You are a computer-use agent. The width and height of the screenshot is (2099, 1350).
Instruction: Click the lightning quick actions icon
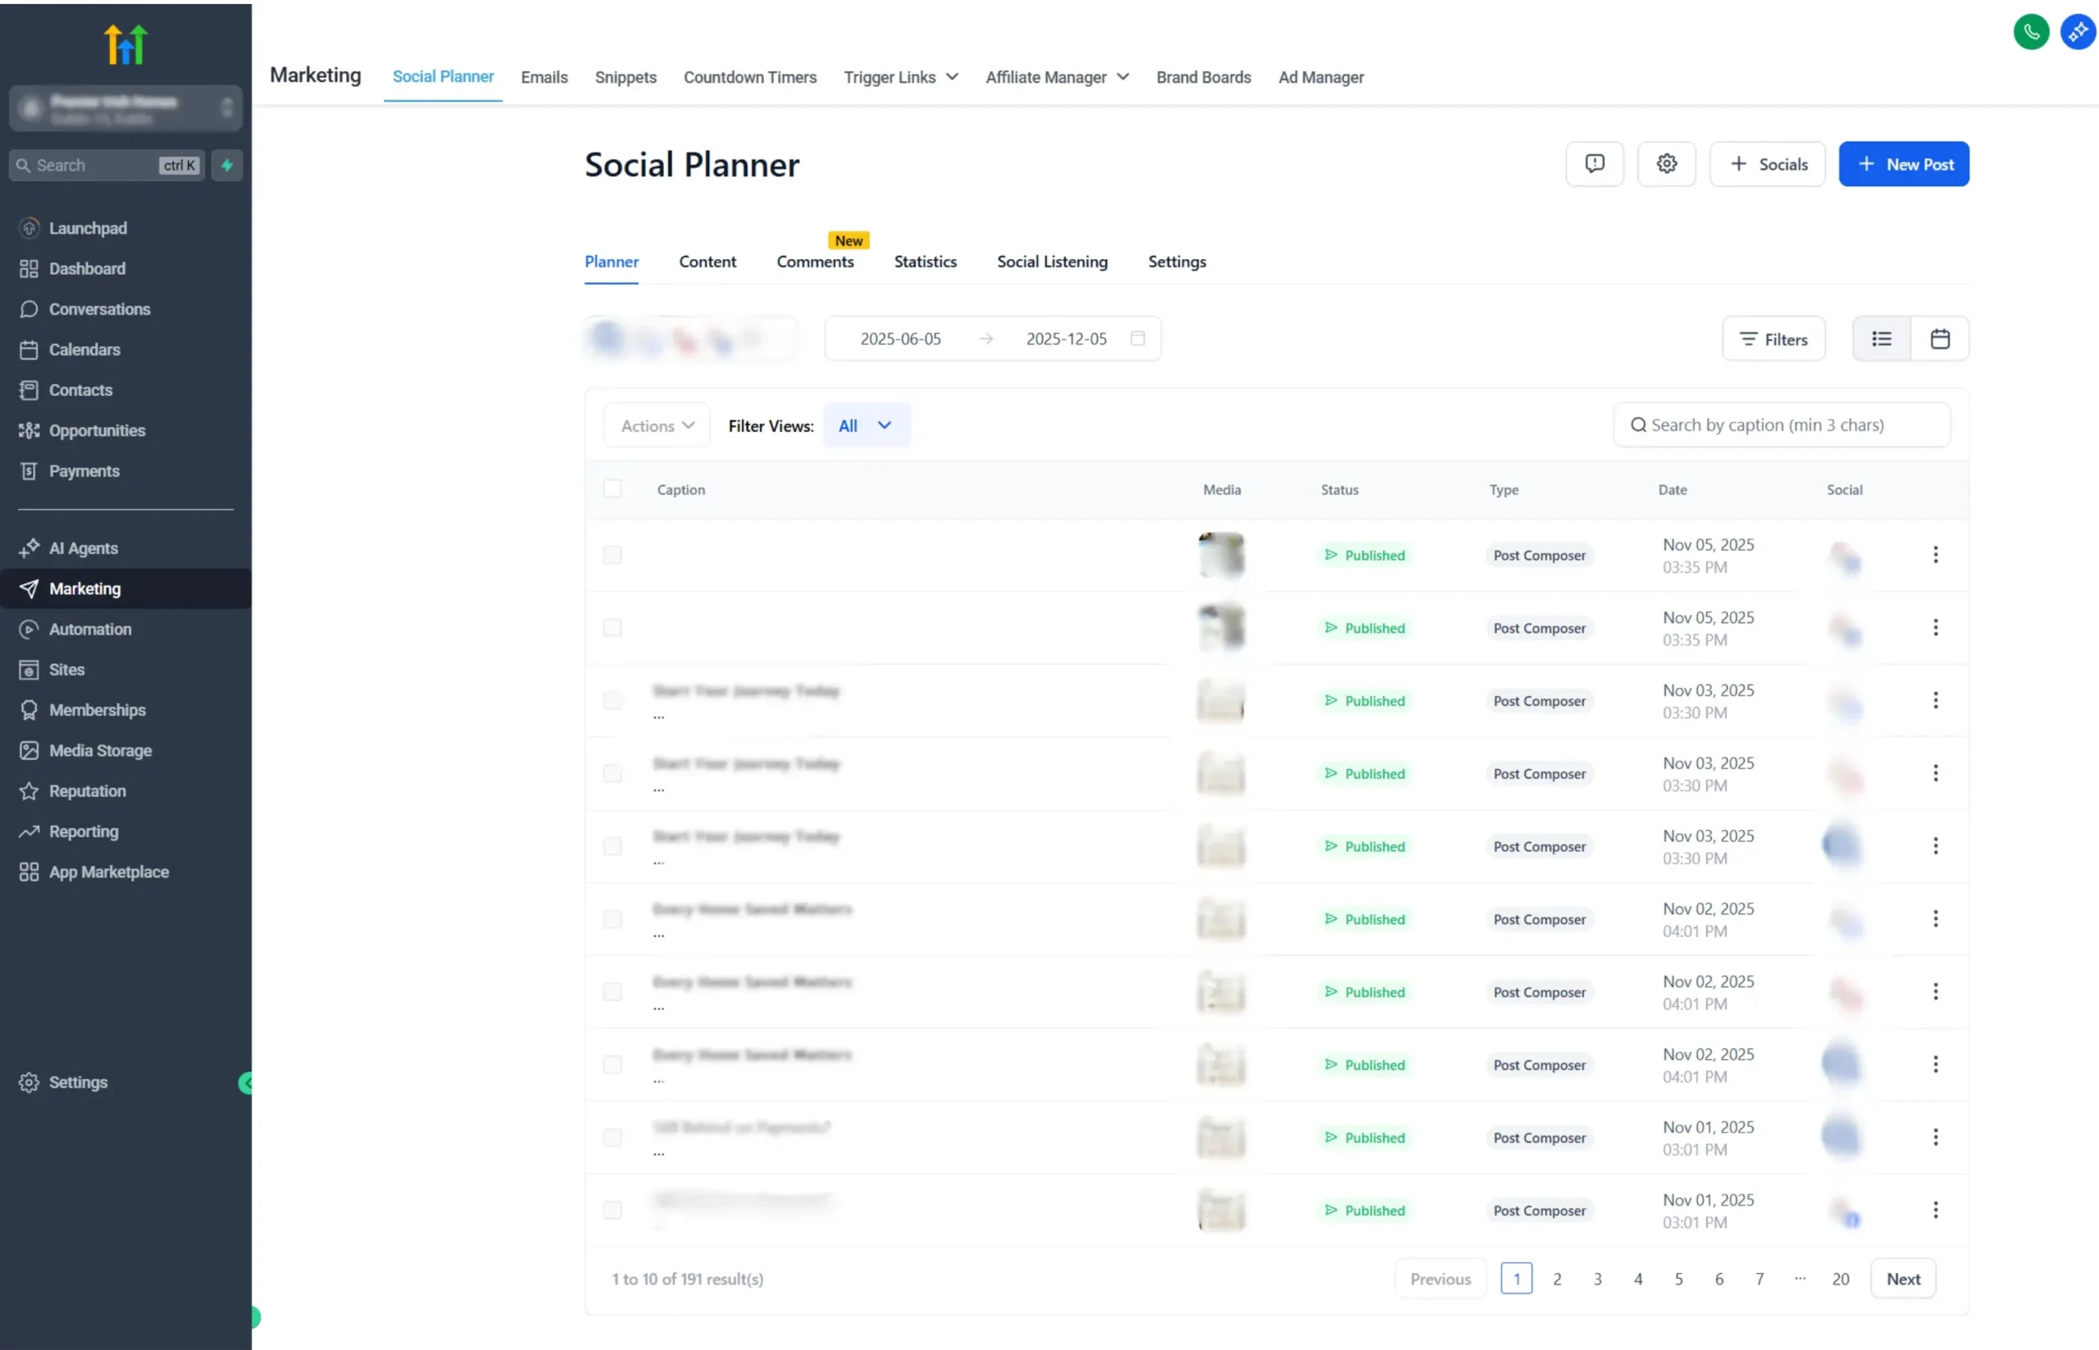coord(227,165)
